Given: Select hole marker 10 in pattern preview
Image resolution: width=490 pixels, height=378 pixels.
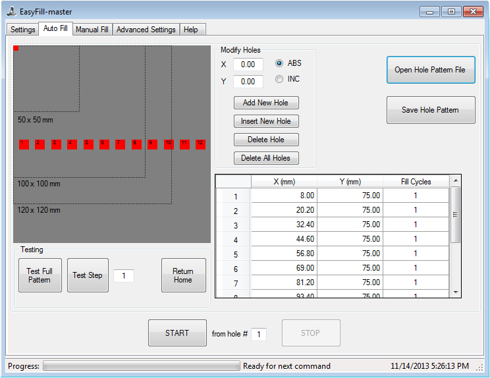Looking at the screenshot, I should coord(169,144).
